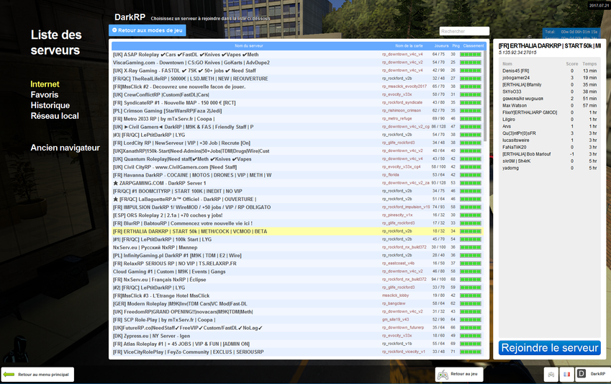Image resolution: width=611 pixels, height=384 pixels.
Task: Select the Historique tab
Action: [x=50, y=105]
